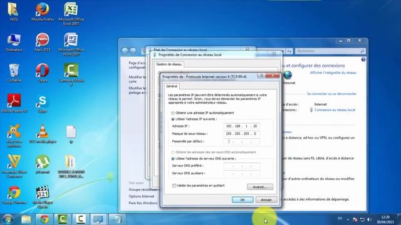Open Pare-feu Windows link in sidebar
The image size is (401, 225).
click(x=143, y=203)
